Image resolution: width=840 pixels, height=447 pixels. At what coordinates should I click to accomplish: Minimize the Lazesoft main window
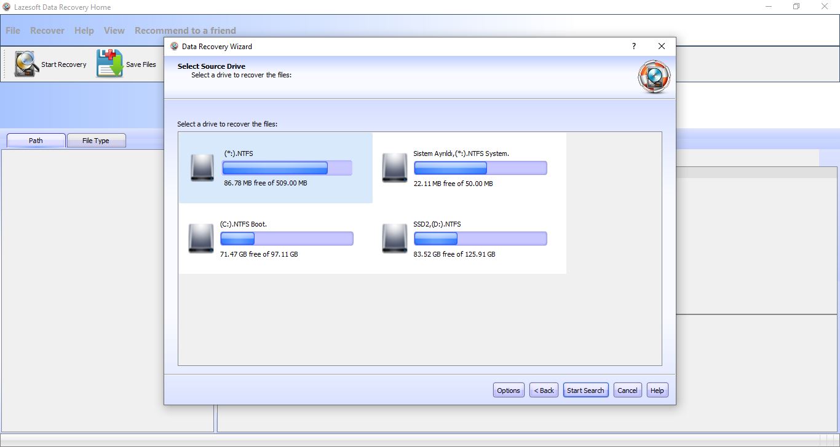tap(768, 7)
